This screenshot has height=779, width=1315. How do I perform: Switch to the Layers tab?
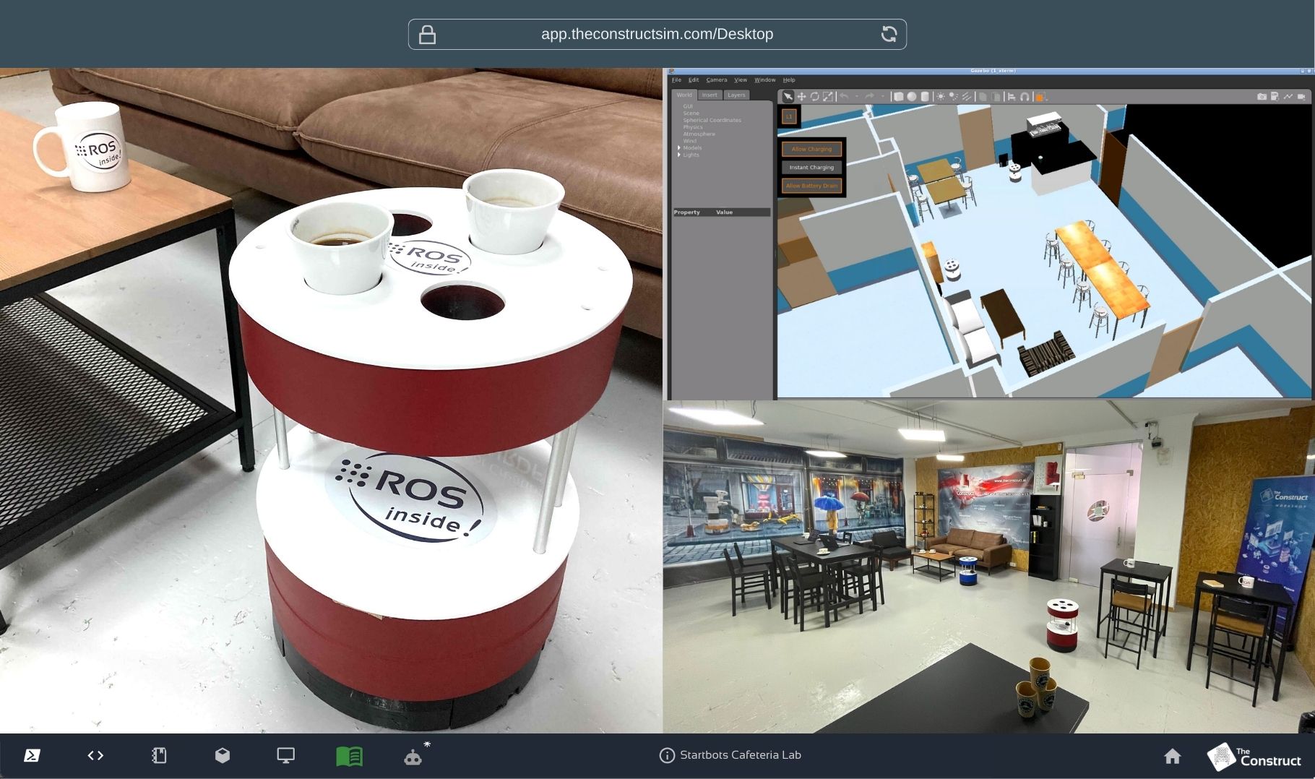click(736, 95)
